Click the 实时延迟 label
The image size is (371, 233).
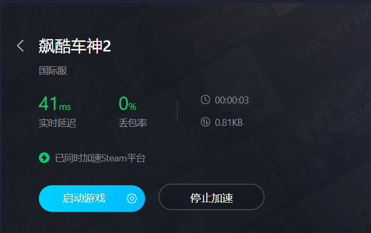pos(57,123)
